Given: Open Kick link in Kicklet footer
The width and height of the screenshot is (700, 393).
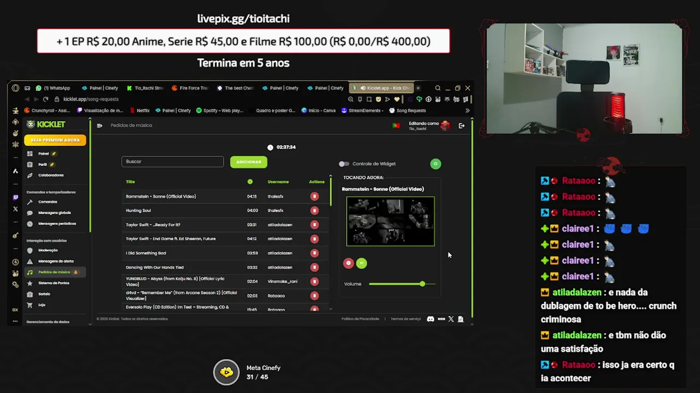Looking at the screenshot, I should (441, 319).
